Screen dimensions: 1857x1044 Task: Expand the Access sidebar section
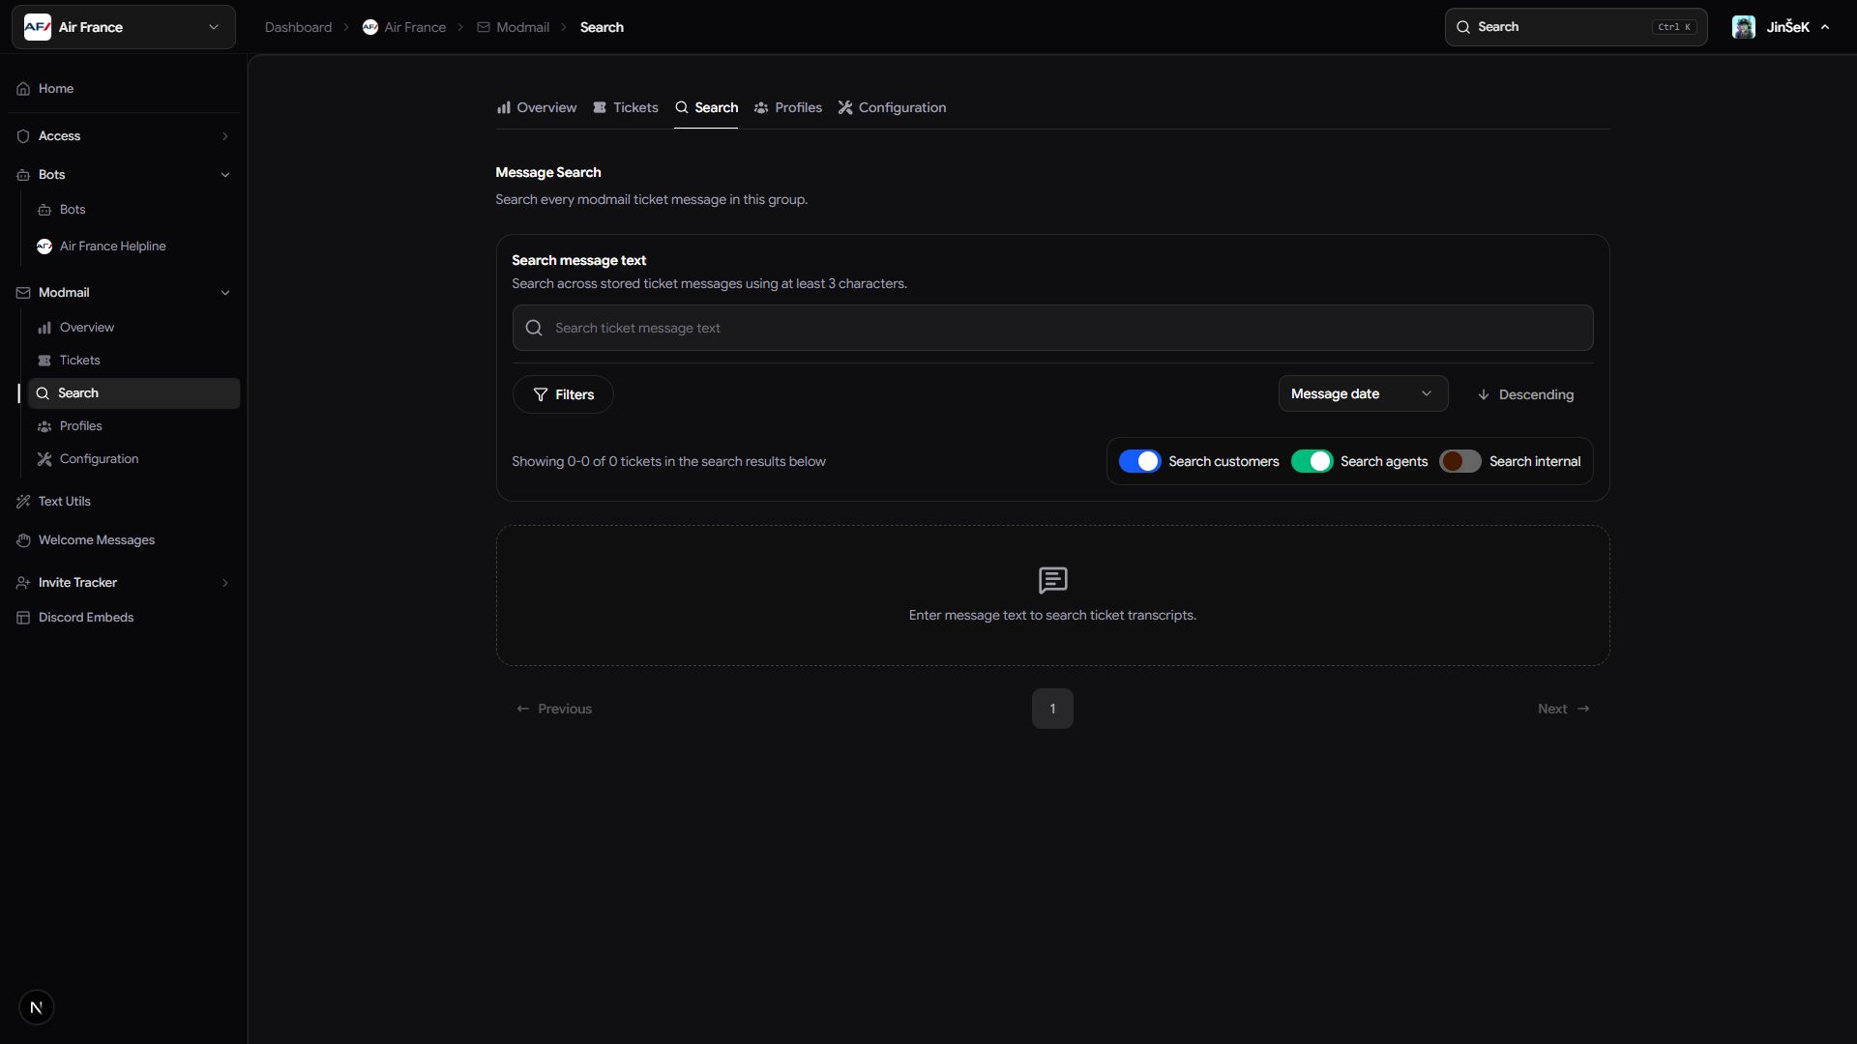(x=124, y=136)
